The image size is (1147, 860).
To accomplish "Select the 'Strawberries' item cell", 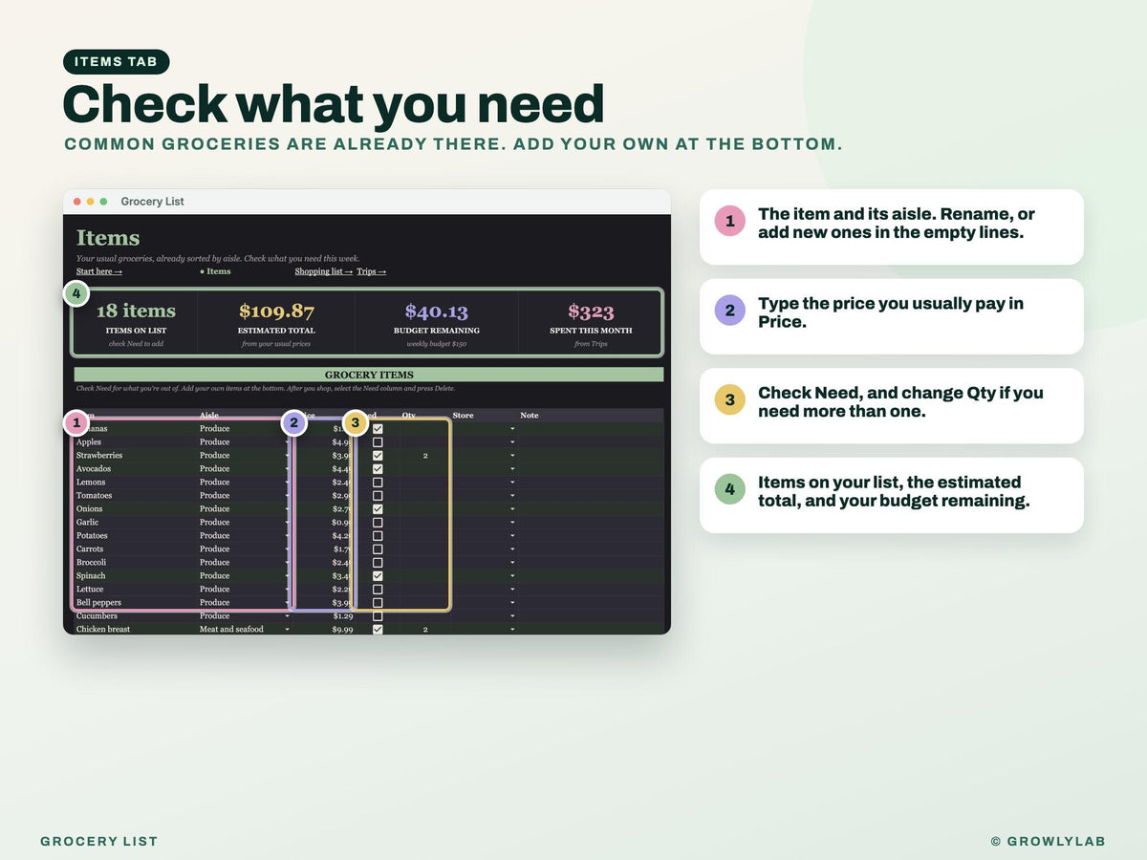I will (136, 456).
